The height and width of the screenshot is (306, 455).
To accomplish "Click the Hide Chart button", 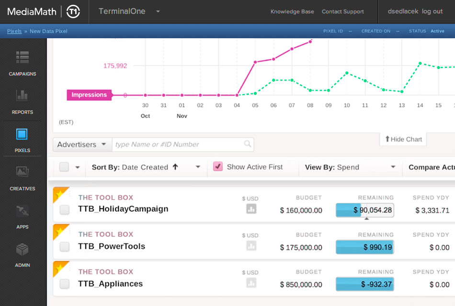I will point(403,140).
